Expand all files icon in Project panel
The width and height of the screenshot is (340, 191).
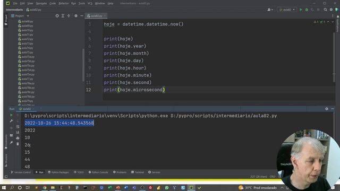[63, 16]
